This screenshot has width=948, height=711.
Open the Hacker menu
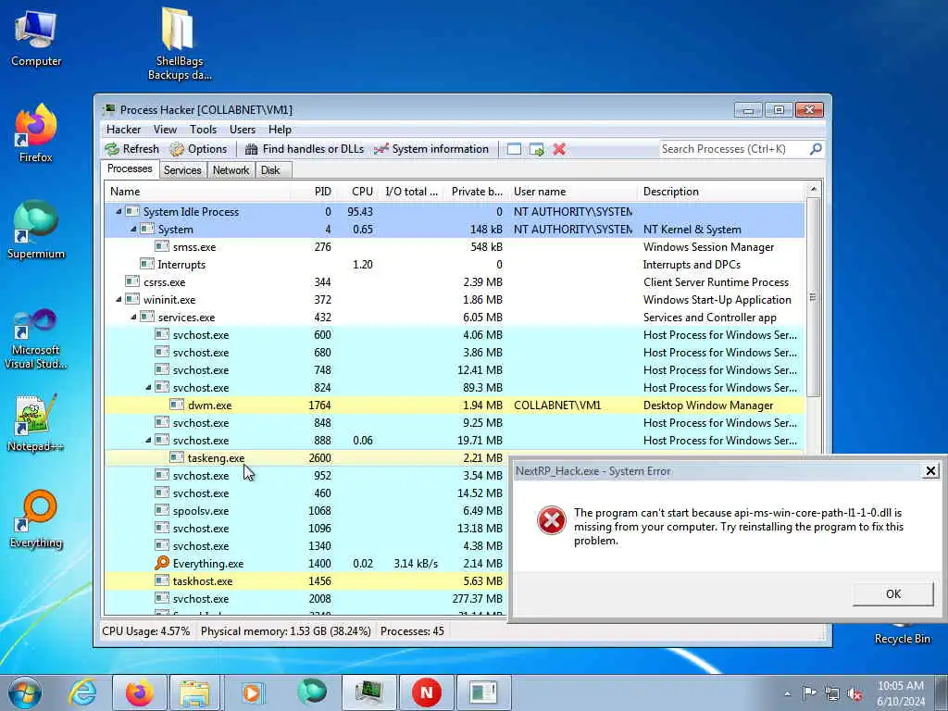123,130
